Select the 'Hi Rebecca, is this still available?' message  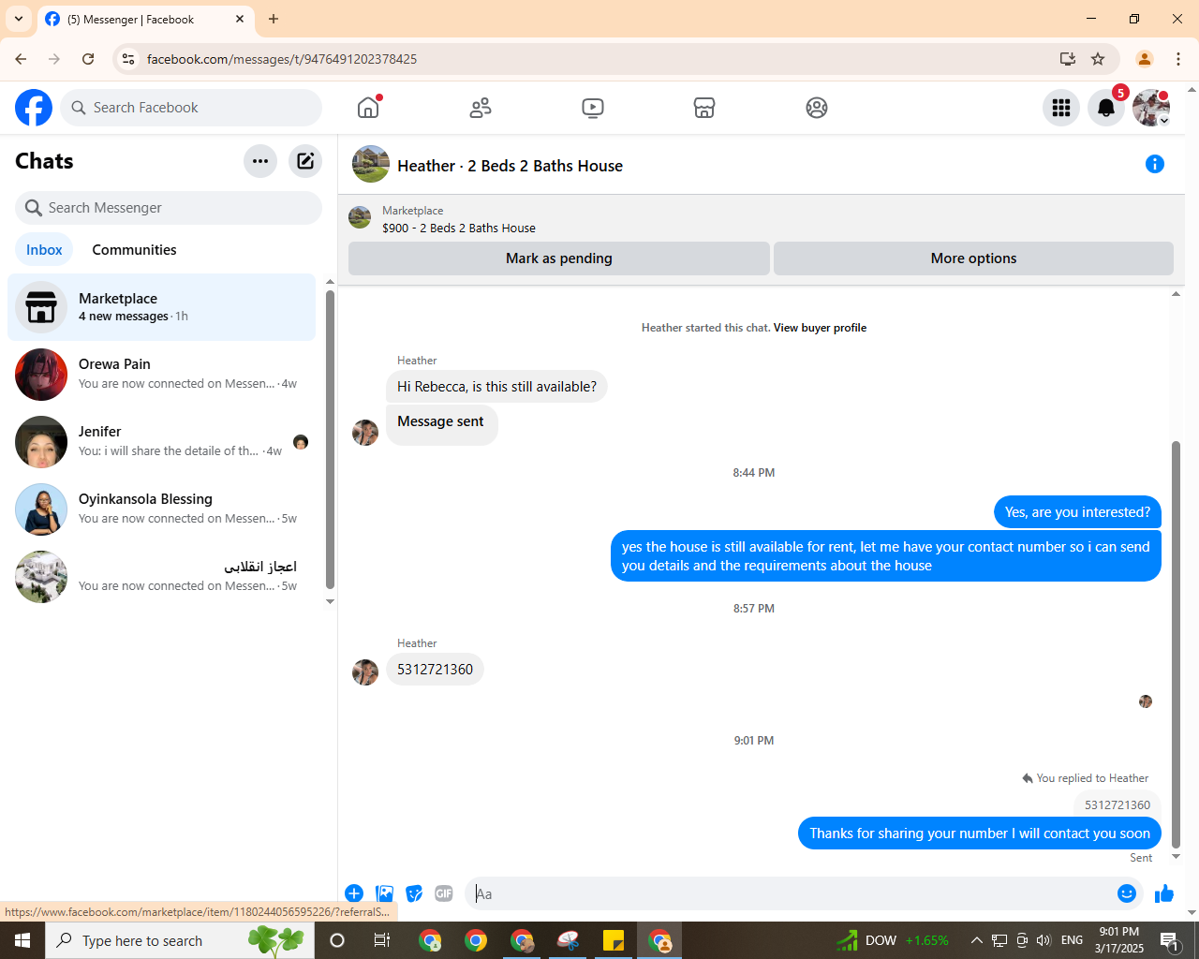[496, 387]
